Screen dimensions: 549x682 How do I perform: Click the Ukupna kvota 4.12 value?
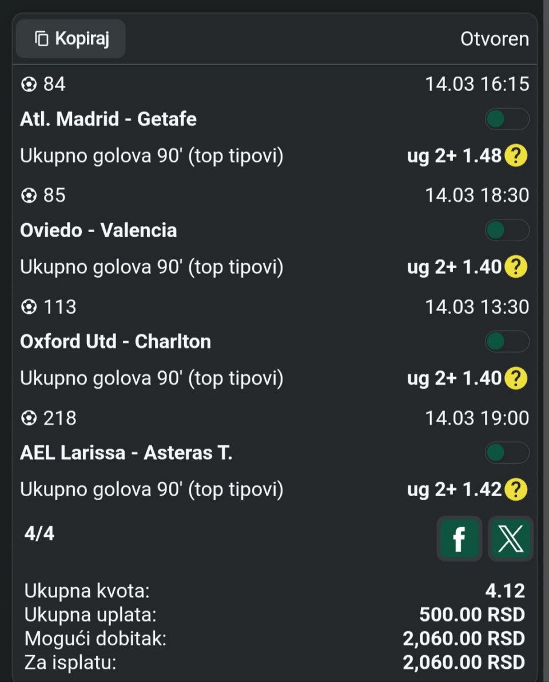[505, 591]
